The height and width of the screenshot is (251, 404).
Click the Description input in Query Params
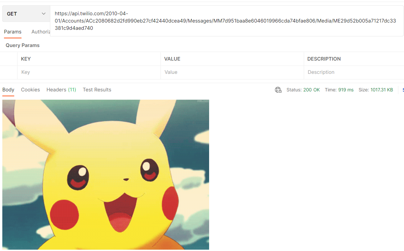tap(354, 72)
